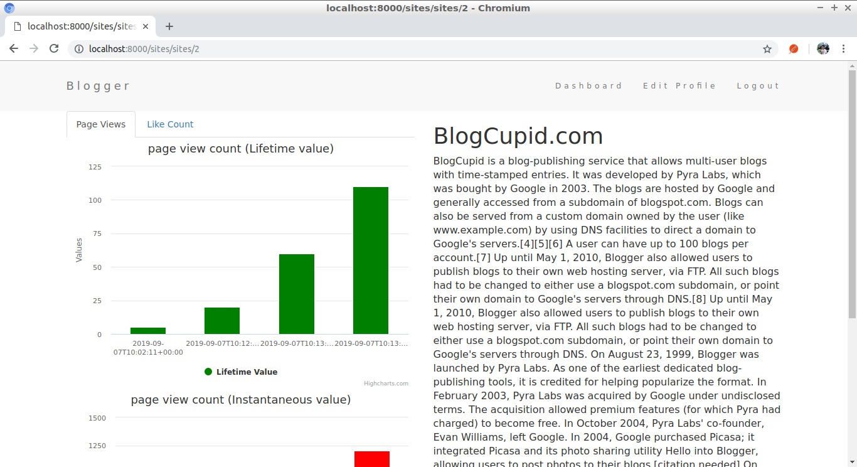
Task: Close the Chromium window
Action: click(847, 8)
